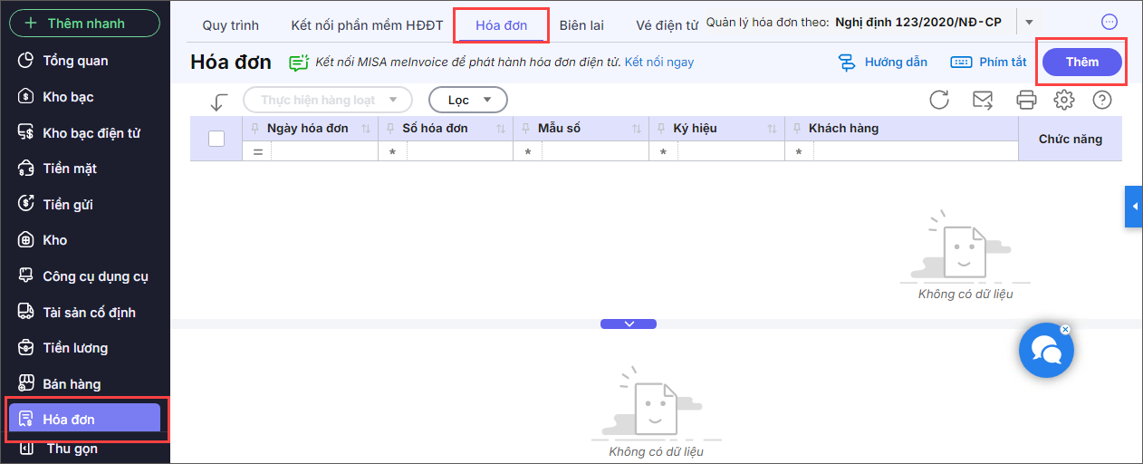Click the Thêm button
Screen dimensions: 1143x464
click(x=1082, y=62)
